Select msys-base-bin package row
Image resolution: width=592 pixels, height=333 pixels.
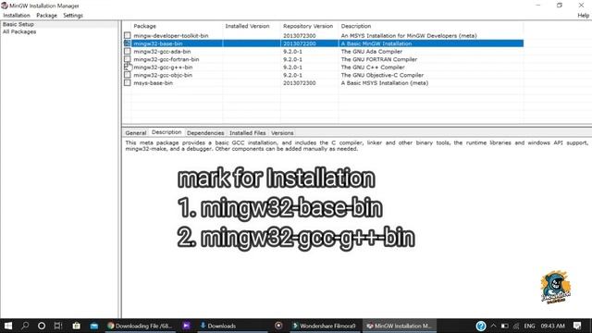(x=324, y=83)
